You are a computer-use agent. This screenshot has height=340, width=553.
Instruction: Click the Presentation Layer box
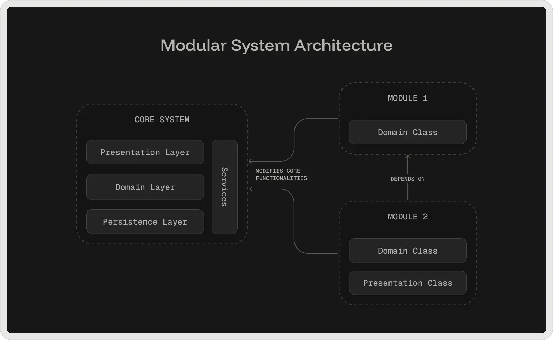[x=145, y=152]
